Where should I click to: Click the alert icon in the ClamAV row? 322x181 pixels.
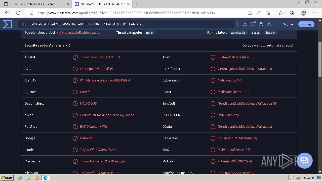pos(75,80)
